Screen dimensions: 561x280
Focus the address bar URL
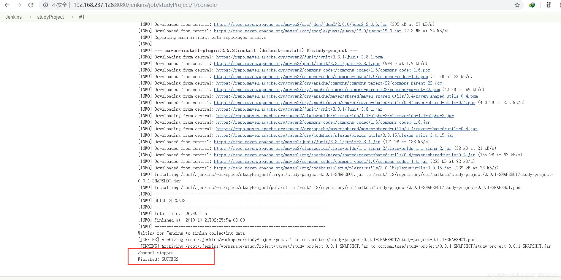pos(145,5)
